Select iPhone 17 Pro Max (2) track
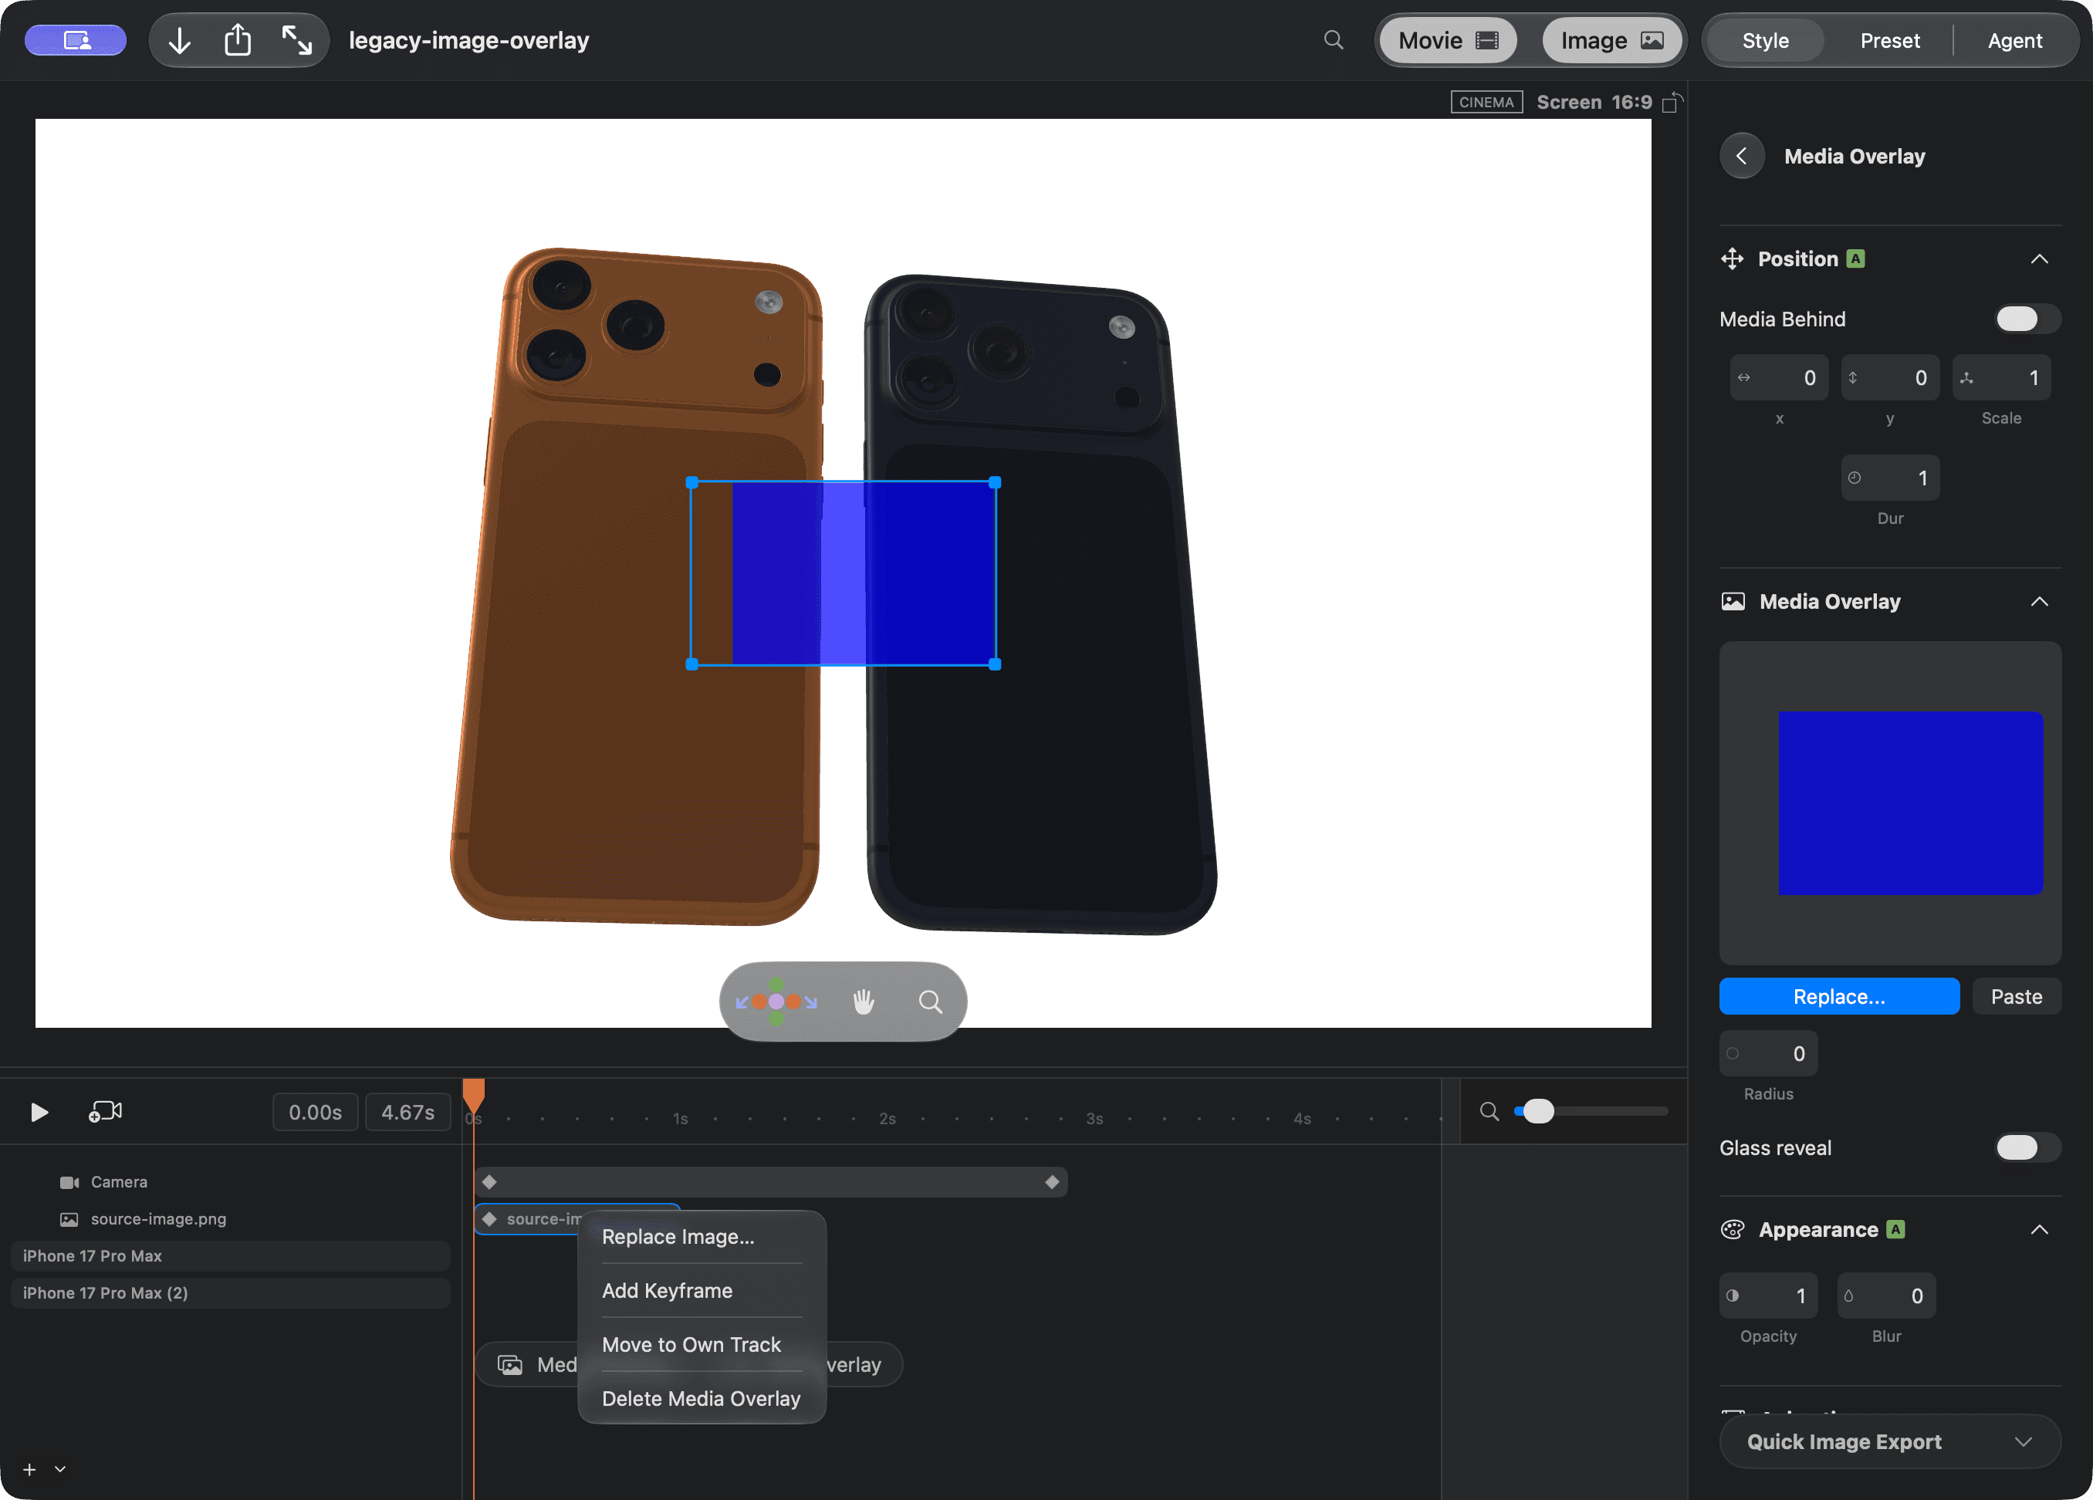This screenshot has width=2093, height=1500. (231, 1292)
